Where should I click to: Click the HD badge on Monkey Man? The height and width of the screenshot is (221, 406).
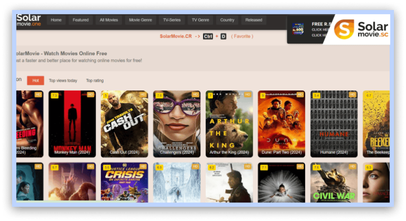point(90,95)
